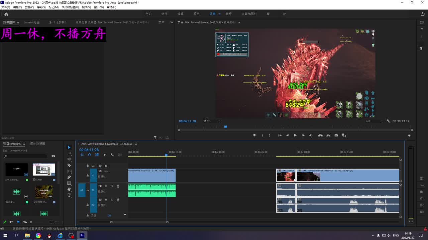Play the sequence in Program monitor
428x240 pixels.
[295, 135]
